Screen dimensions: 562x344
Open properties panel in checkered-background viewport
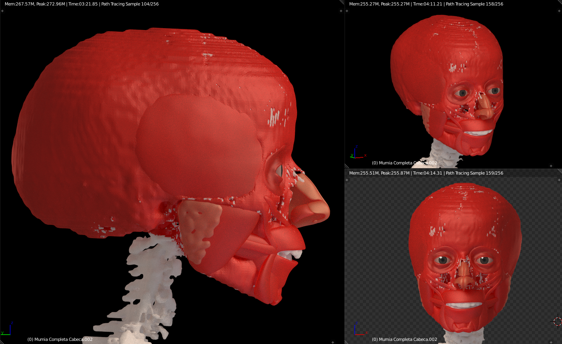pyautogui.click(x=559, y=180)
